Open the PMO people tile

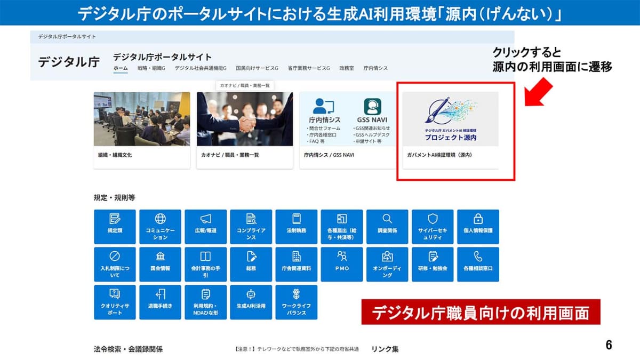click(x=342, y=265)
